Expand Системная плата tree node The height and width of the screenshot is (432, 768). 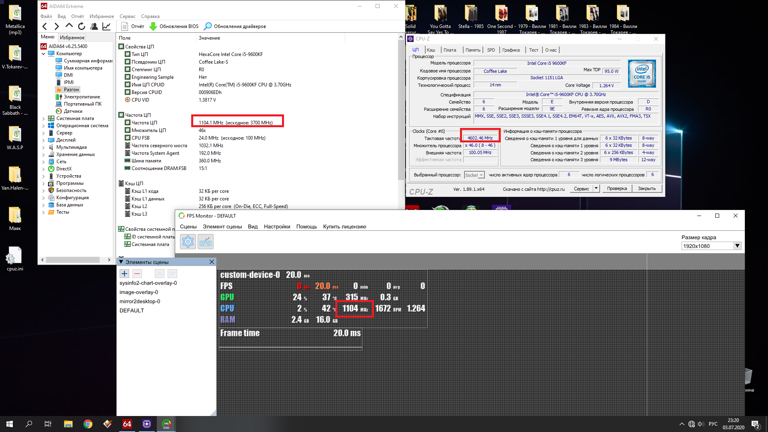[x=43, y=118]
